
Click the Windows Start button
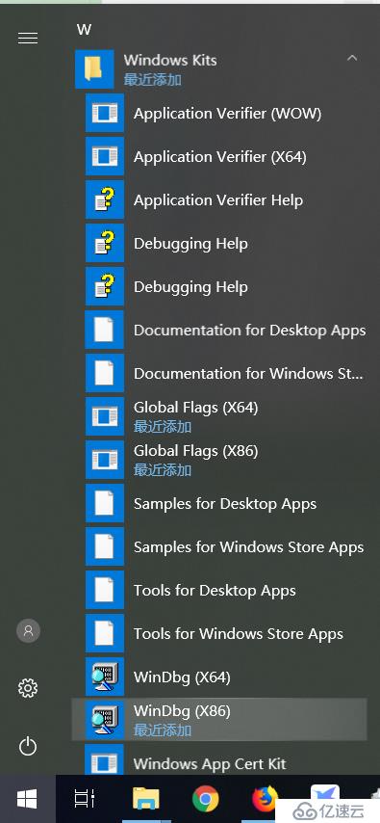click(27, 799)
